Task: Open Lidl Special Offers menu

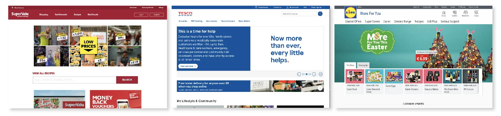Action: (x=353, y=22)
